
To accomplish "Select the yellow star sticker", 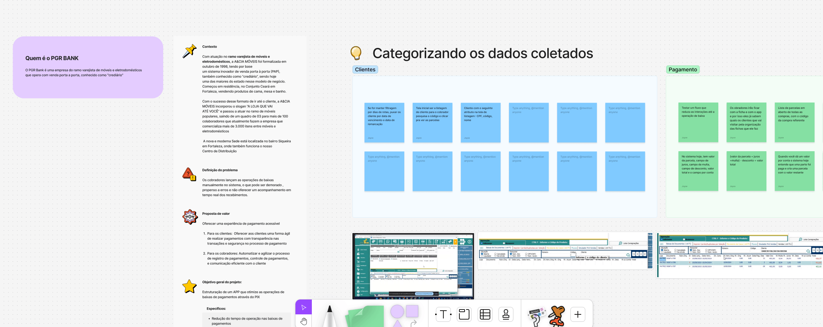I will click(189, 286).
